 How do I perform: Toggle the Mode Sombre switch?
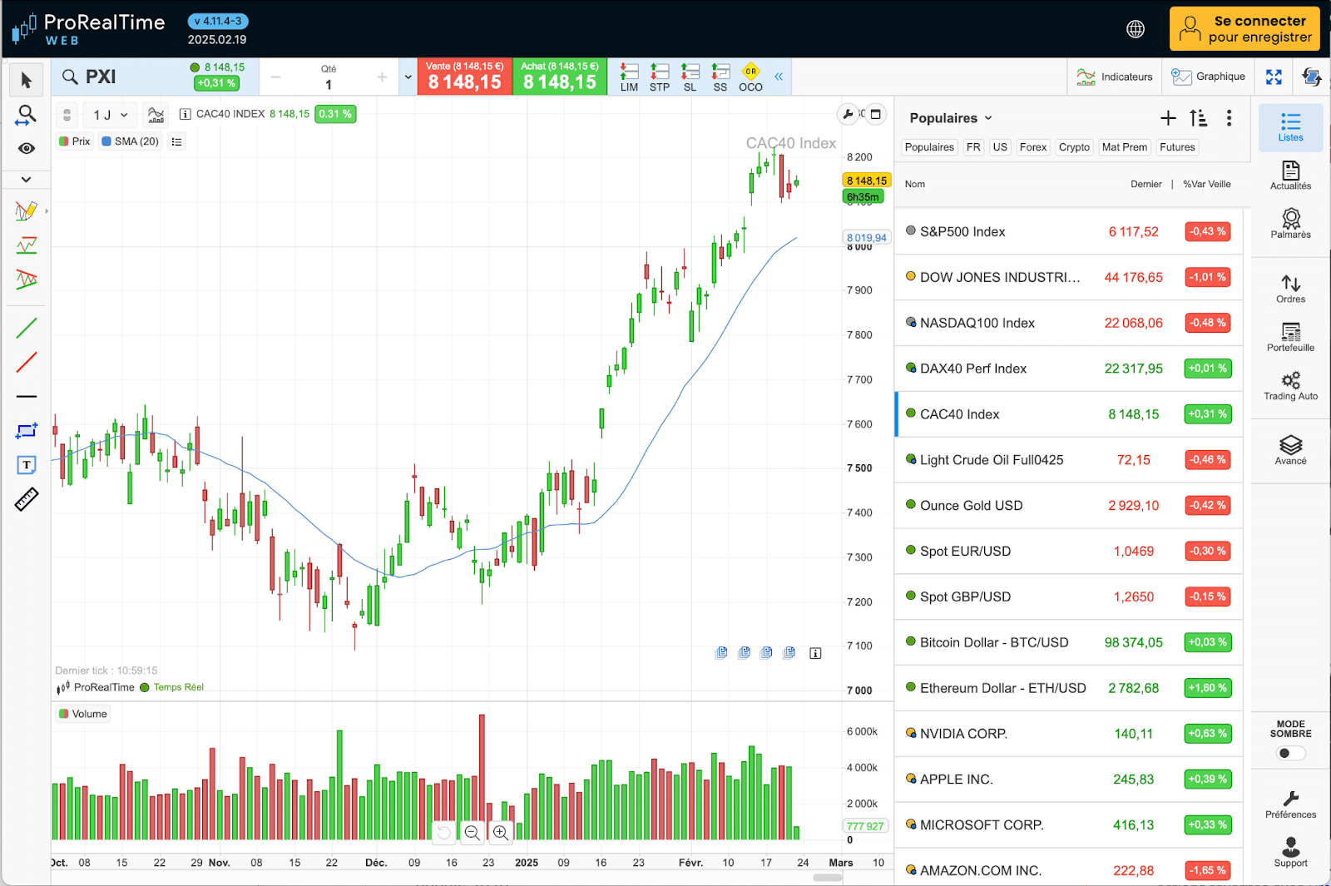pos(1291,753)
